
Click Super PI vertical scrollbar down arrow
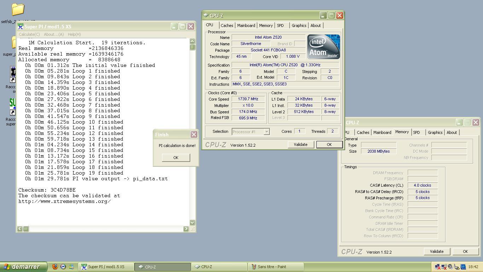(192, 222)
